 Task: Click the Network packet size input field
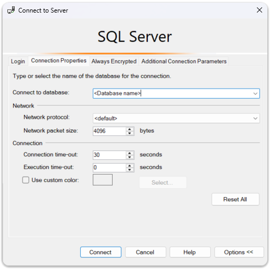[x=109, y=131]
